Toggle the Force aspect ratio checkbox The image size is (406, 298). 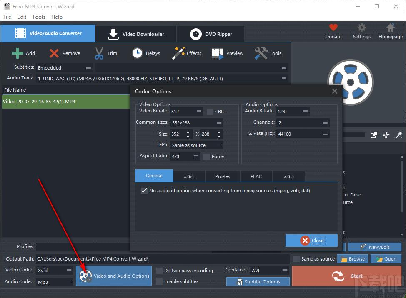(207, 156)
